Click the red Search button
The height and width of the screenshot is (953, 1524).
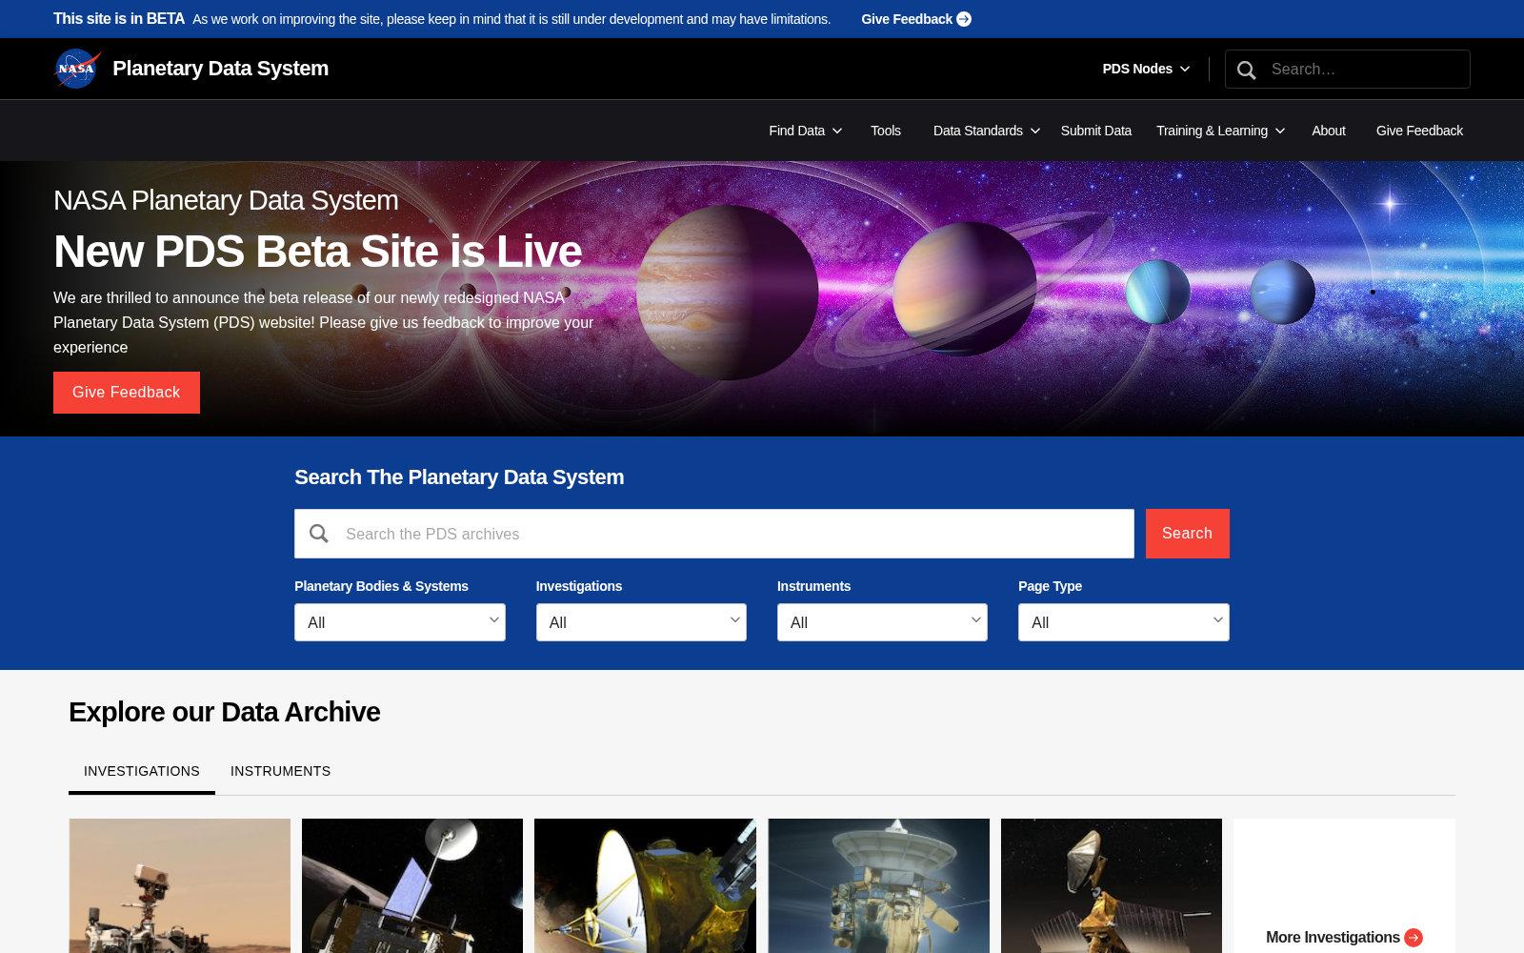1188,534
